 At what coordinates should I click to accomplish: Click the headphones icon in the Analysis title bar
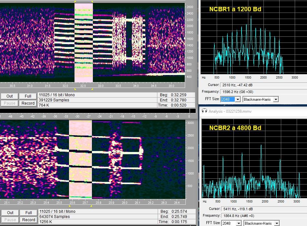point(204,111)
